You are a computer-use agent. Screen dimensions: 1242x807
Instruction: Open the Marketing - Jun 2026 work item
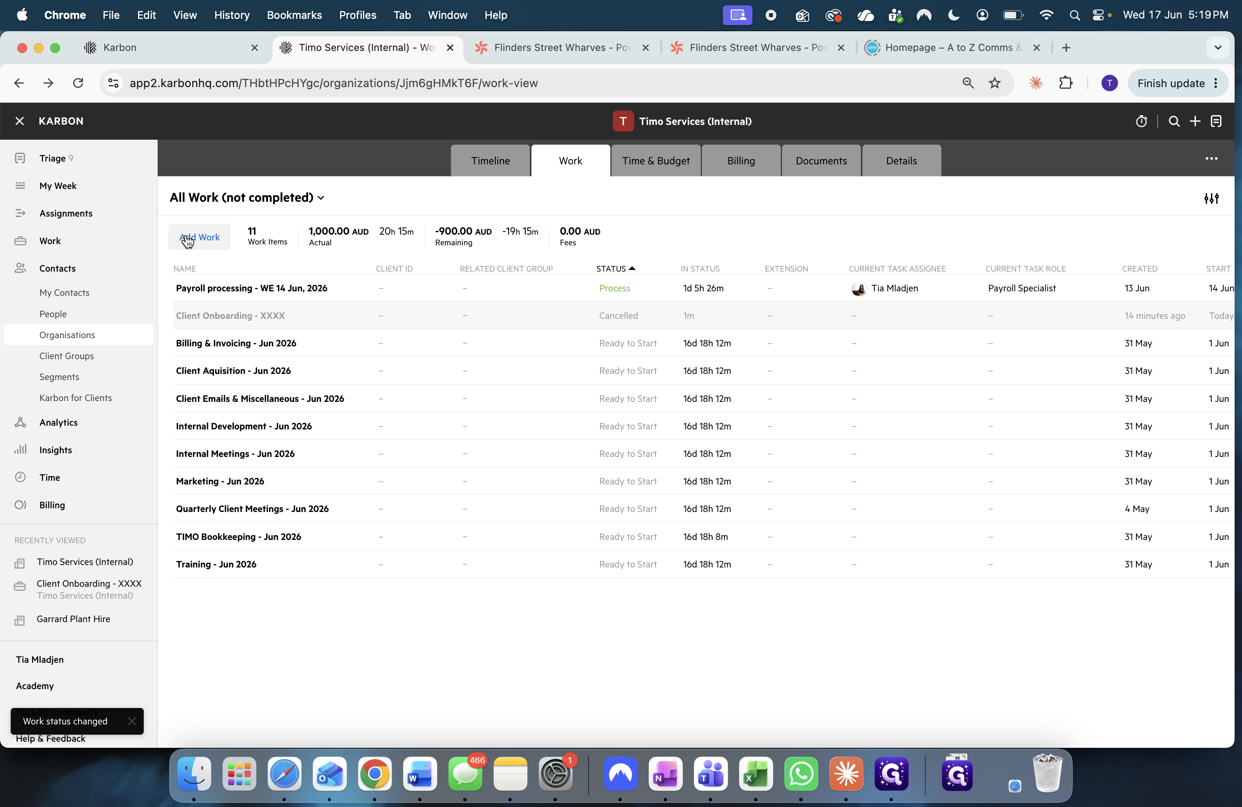coord(220,481)
